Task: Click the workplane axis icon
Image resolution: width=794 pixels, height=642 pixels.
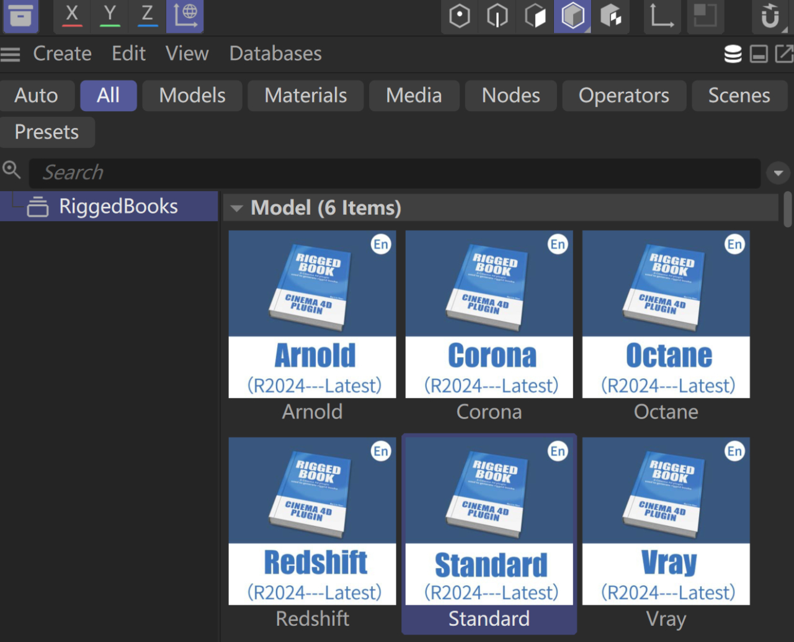Action: [x=662, y=17]
